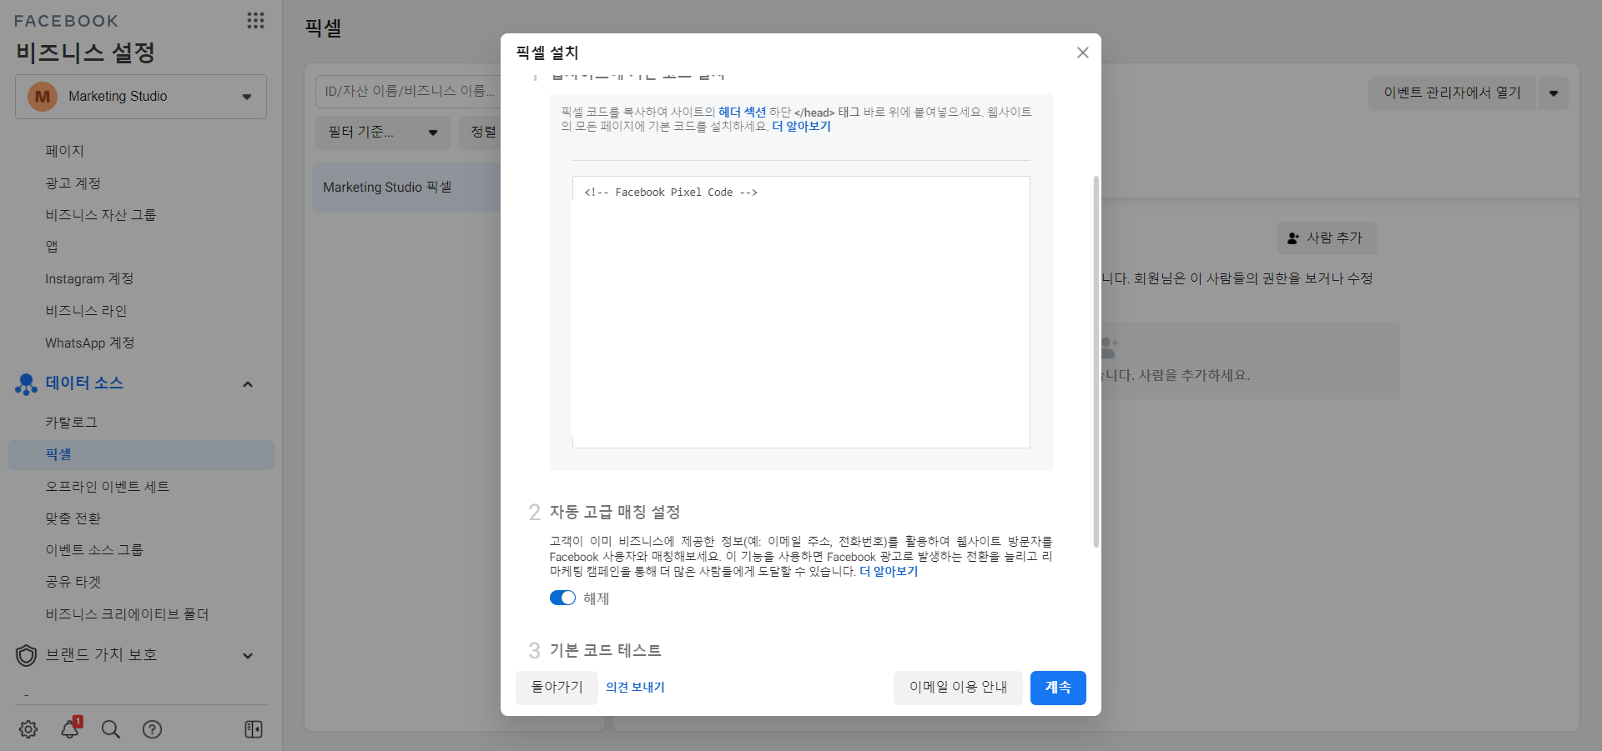Open 앱 in the sidebar
1602x751 pixels.
pos(52,247)
